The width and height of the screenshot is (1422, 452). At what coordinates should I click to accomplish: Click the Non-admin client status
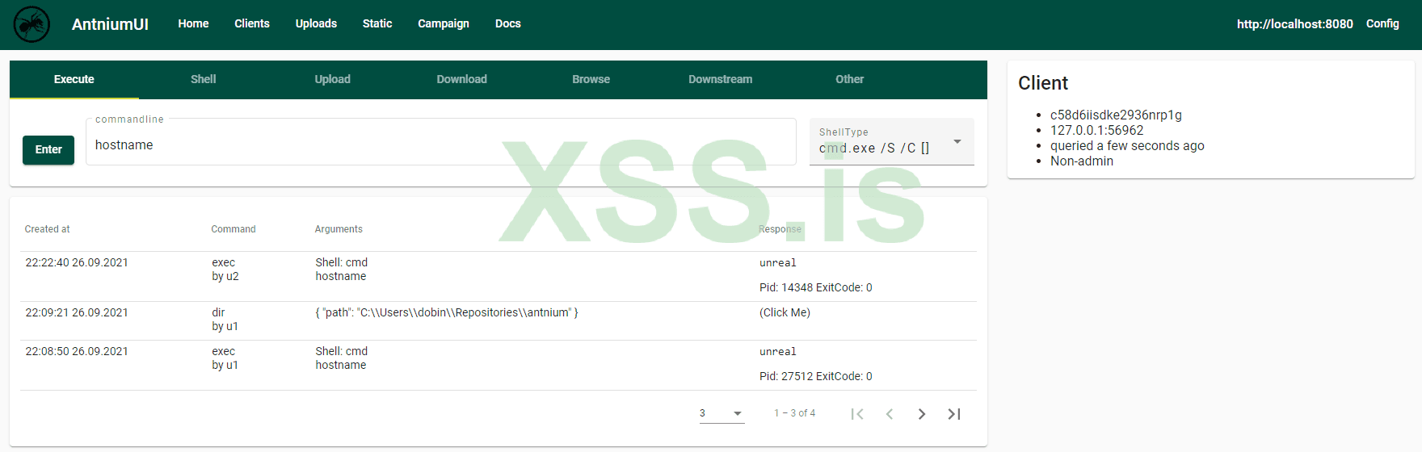pyautogui.click(x=1082, y=161)
